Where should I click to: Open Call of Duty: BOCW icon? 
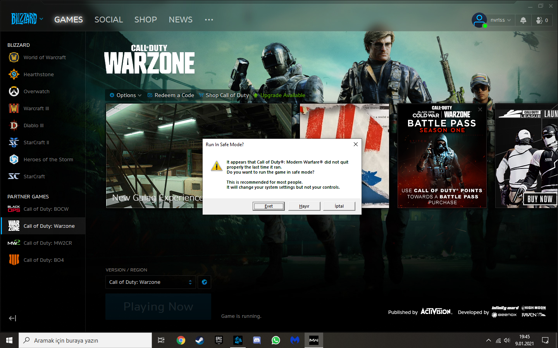(14, 209)
